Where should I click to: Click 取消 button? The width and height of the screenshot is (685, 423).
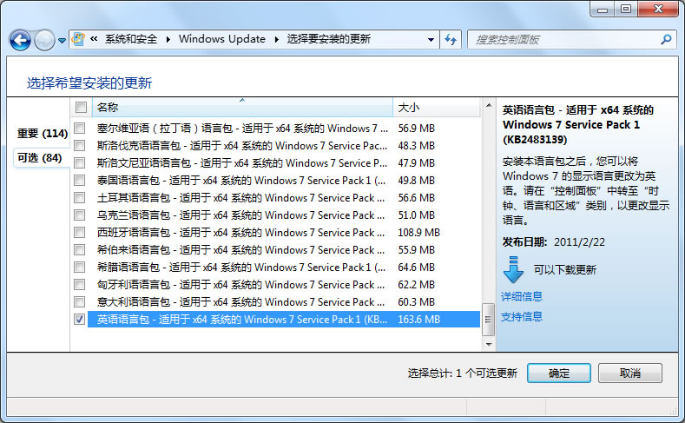[x=630, y=373]
